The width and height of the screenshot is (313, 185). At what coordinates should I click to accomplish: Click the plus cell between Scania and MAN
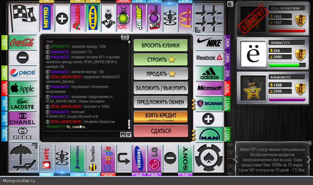pyautogui.click(x=209, y=119)
